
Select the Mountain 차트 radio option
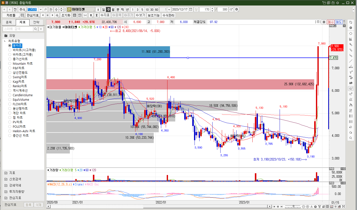tap(21, 63)
